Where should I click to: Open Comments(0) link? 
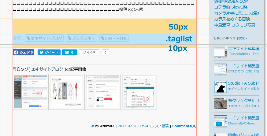pos(184,126)
